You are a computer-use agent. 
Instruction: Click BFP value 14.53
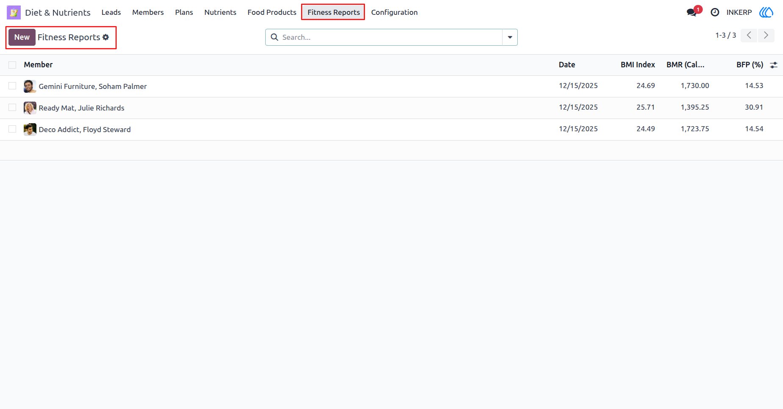(754, 86)
